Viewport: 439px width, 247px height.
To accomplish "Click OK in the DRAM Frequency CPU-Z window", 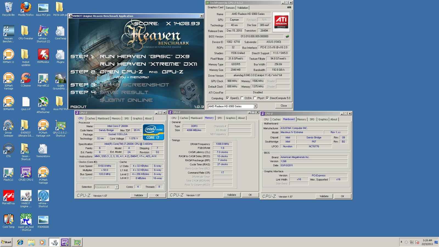I will pos(250,195).
